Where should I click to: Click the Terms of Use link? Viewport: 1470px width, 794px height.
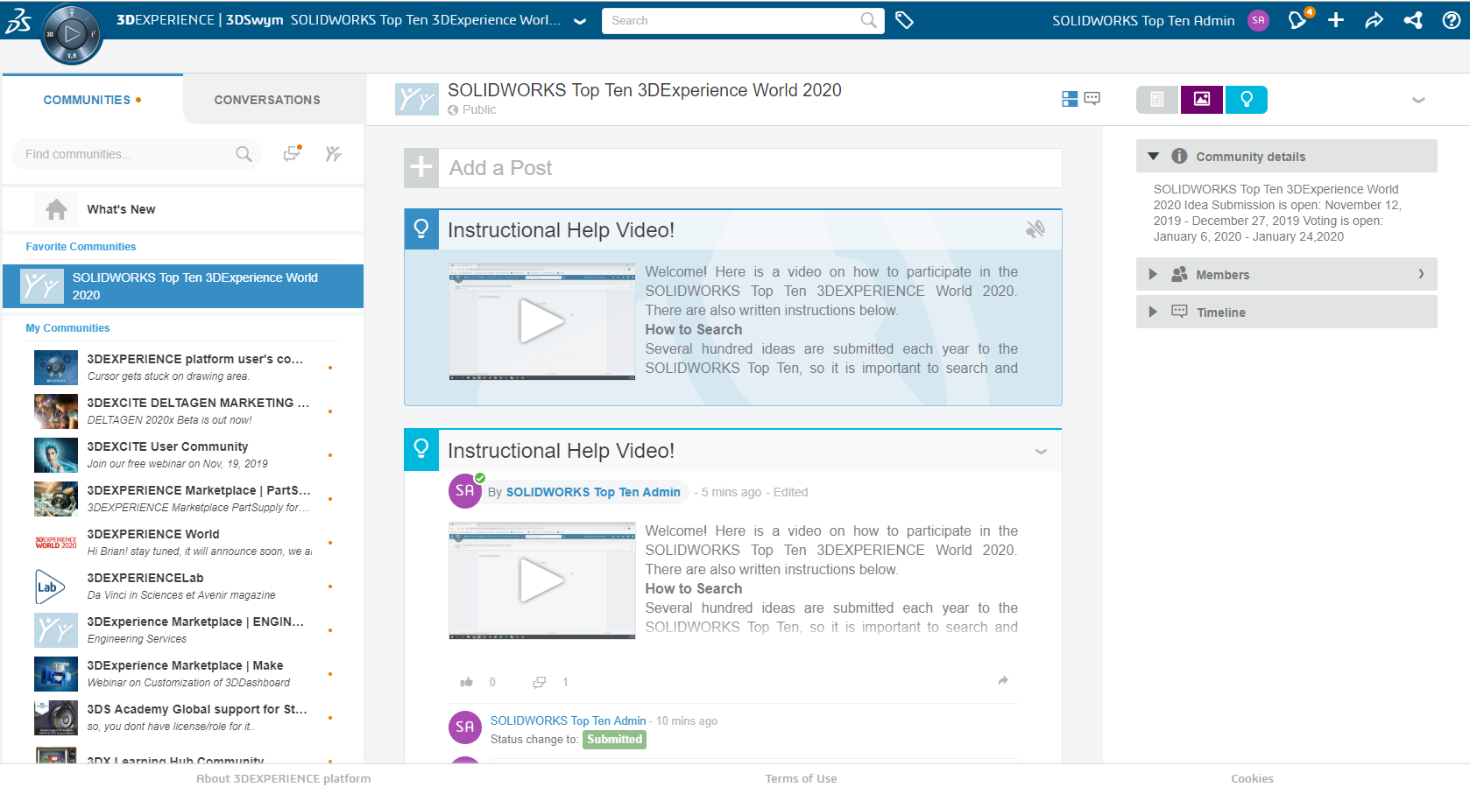point(801,778)
